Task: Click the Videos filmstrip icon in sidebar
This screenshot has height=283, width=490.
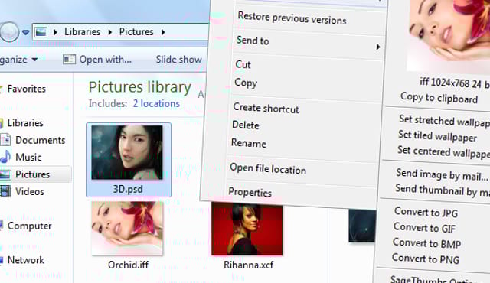Action: point(5,191)
